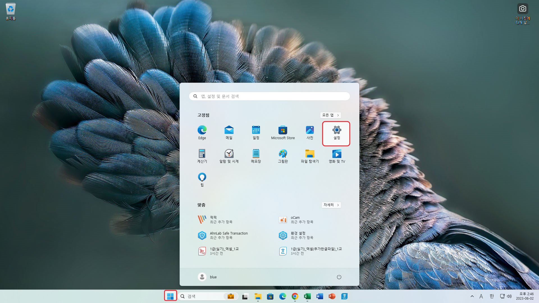Open the 메일 (Mail) app
This screenshot has width=539, height=303.
pyautogui.click(x=229, y=133)
